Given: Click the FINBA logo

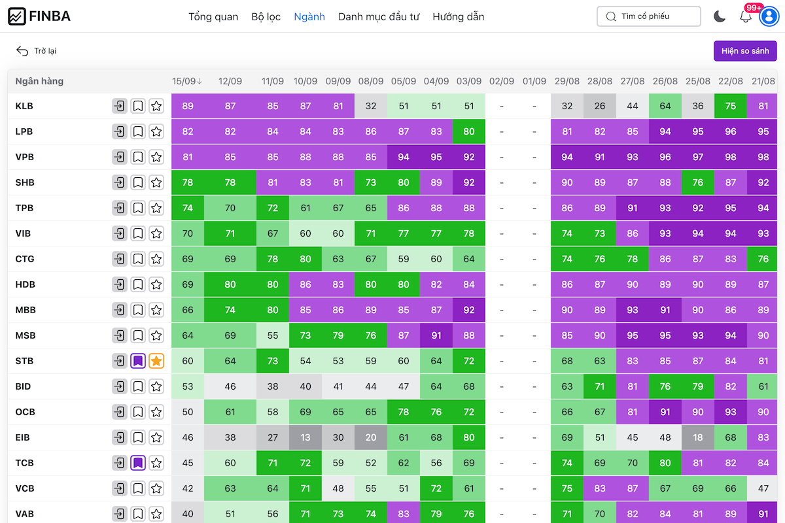Looking at the screenshot, I should coord(39,16).
